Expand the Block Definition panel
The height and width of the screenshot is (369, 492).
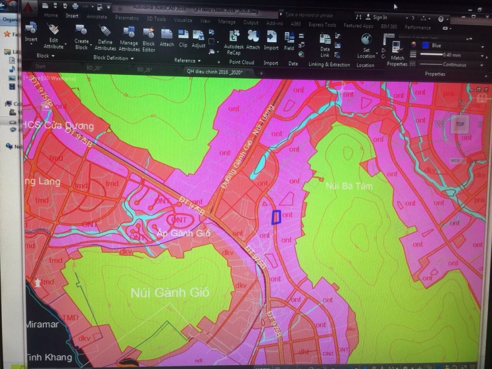coord(113,58)
